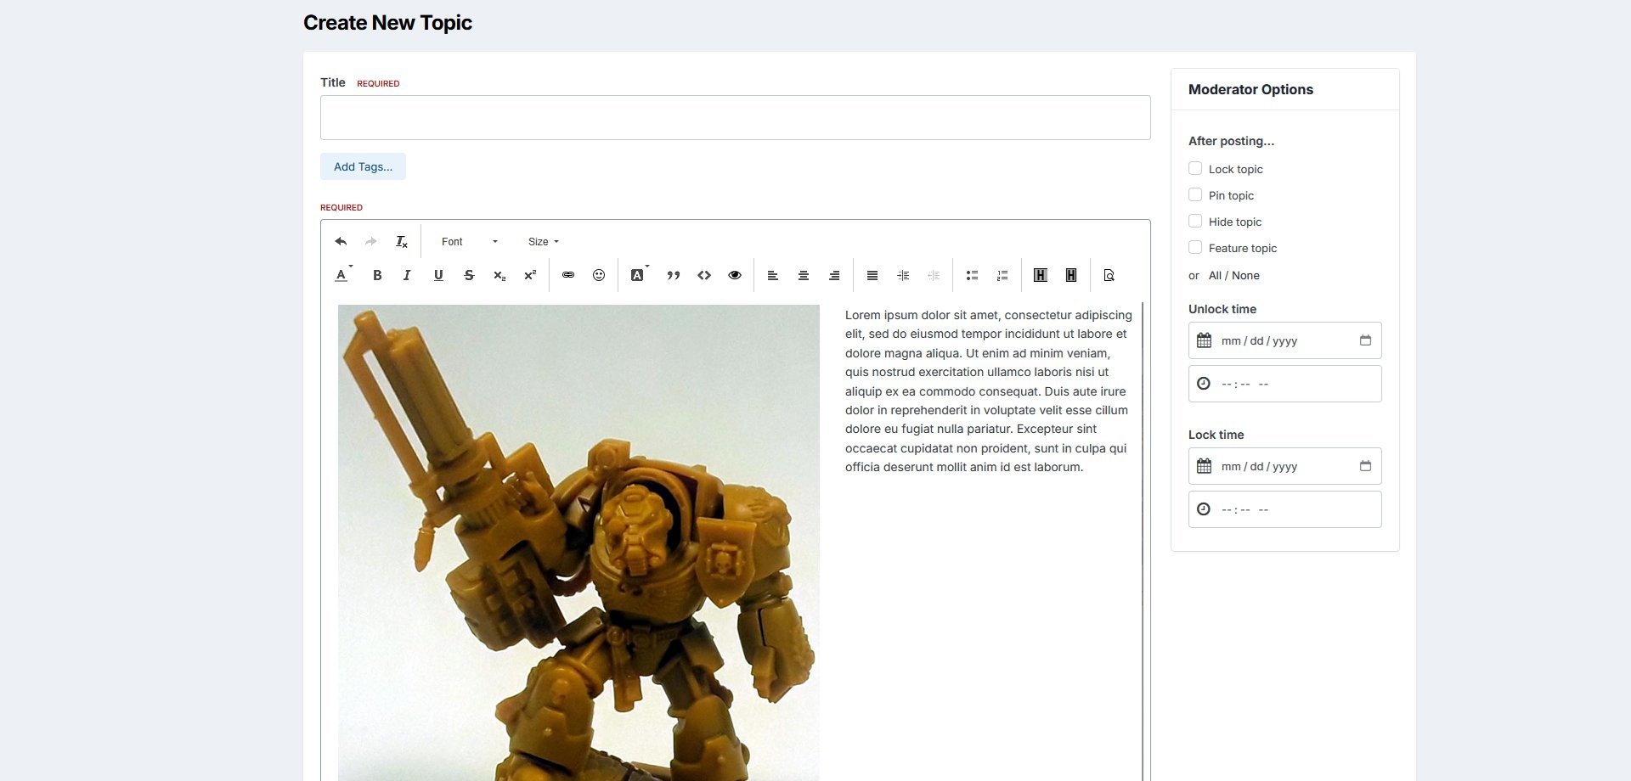The width and height of the screenshot is (1631, 781).
Task: Toggle strikethrough text formatting
Action: click(469, 275)
